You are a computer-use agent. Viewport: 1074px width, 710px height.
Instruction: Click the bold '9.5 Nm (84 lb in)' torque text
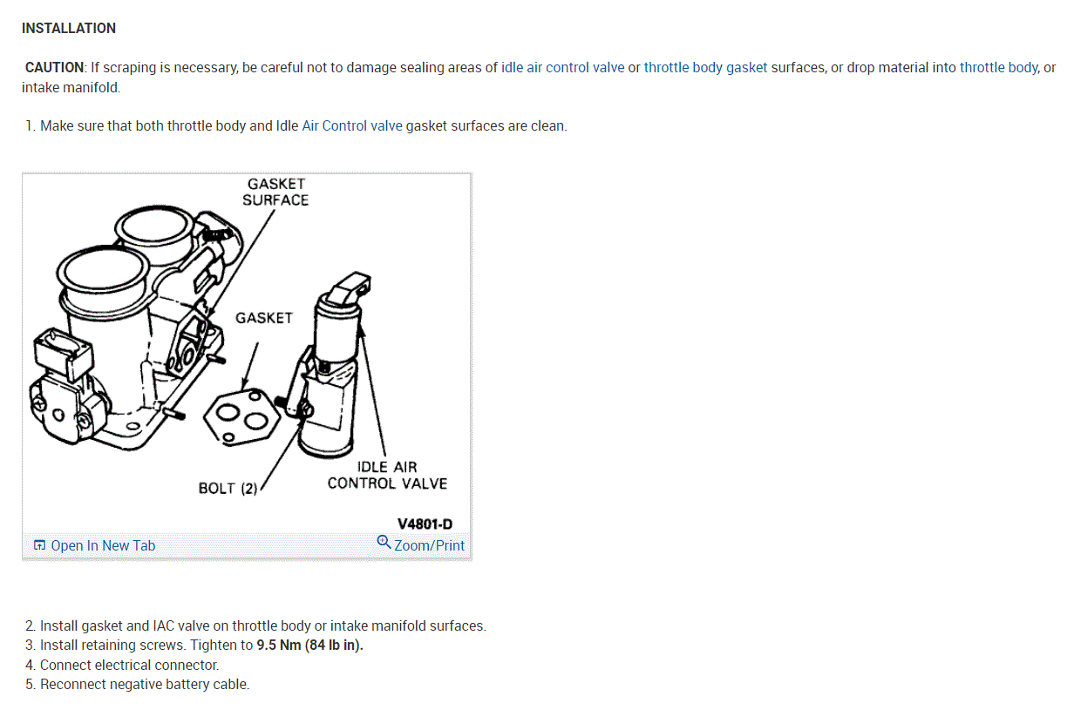[309, 646]
